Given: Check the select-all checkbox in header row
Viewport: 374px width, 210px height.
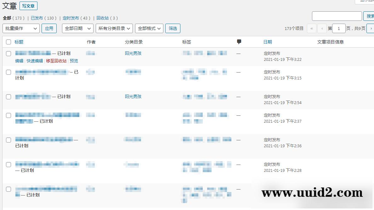Looking at the screenshot, I should coord(8,42).
